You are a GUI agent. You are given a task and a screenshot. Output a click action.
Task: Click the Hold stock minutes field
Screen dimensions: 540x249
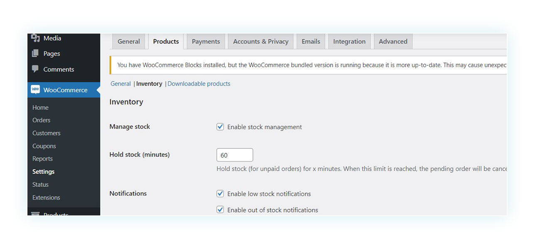235,155
